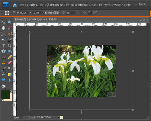151x121 pixels.
Task: Open the イメージ(I) menu
Action: coord(44,5)
